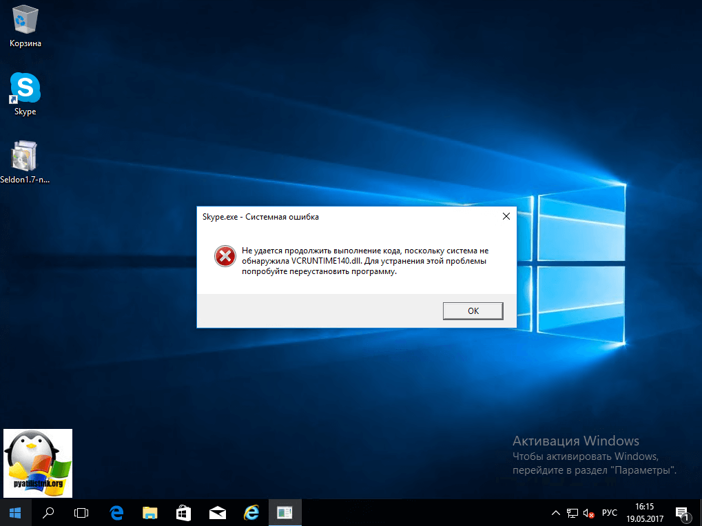Open the Action Center notifications
The height and width of the screenshot is (526, 702).
coord(682,512)
